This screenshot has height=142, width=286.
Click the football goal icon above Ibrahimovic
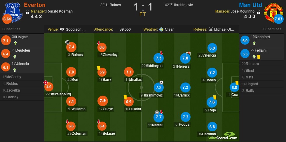161,83
